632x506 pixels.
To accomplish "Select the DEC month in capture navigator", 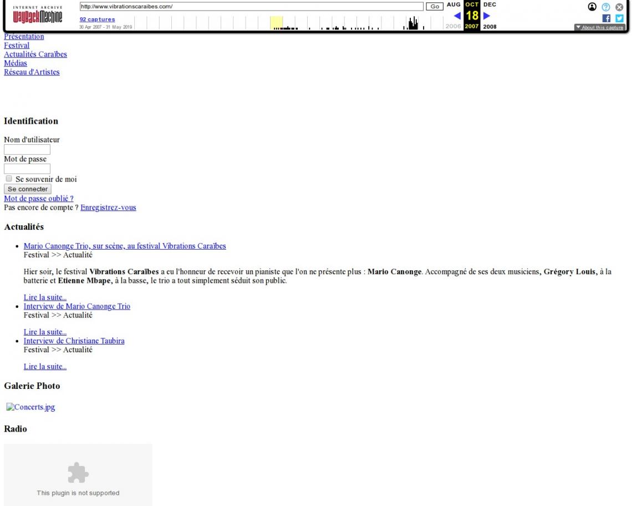I will pyautogui.click(x=490, y=4).
